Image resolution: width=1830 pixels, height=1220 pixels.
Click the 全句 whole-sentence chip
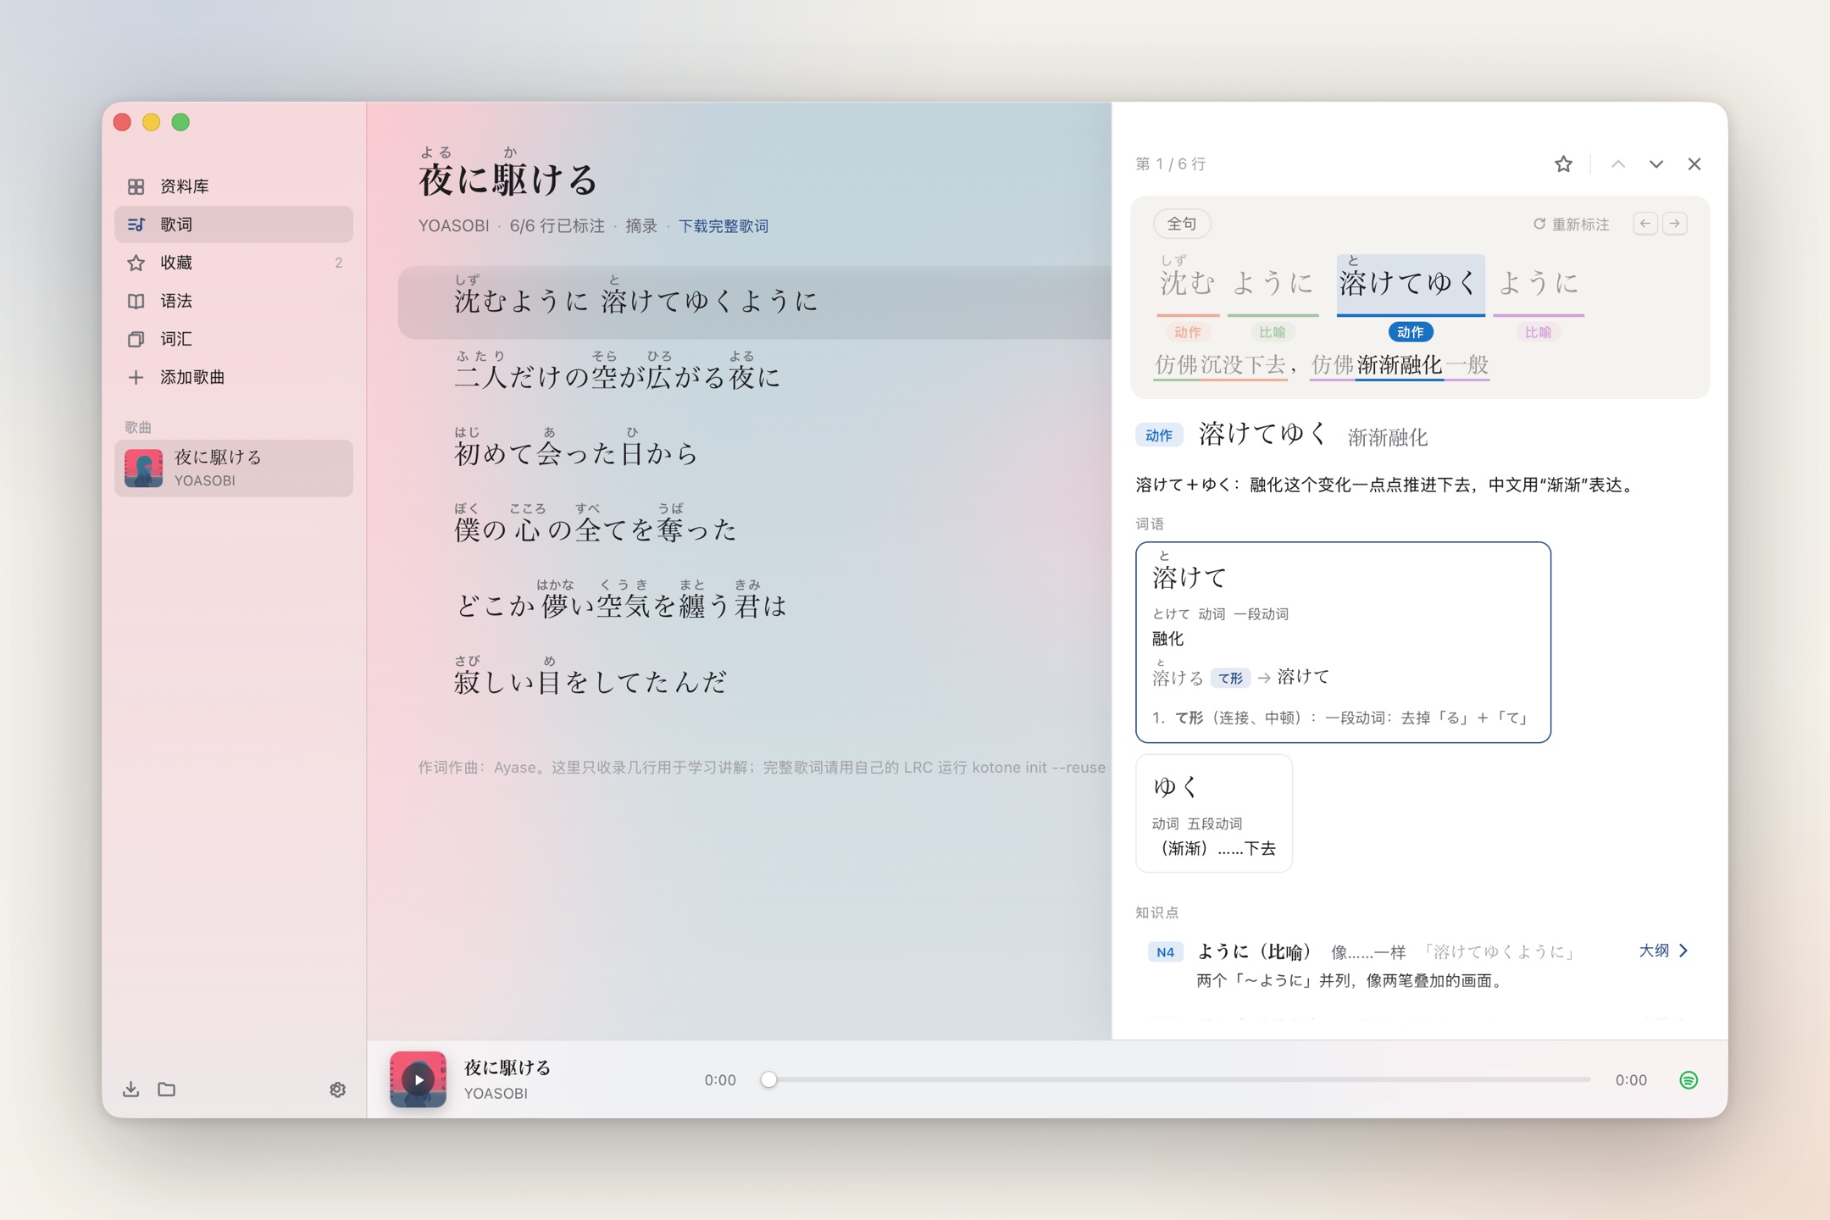(1182, 224)
